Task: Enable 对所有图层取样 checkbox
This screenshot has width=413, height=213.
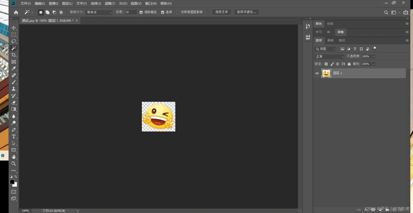Action: tap(178, 12)
